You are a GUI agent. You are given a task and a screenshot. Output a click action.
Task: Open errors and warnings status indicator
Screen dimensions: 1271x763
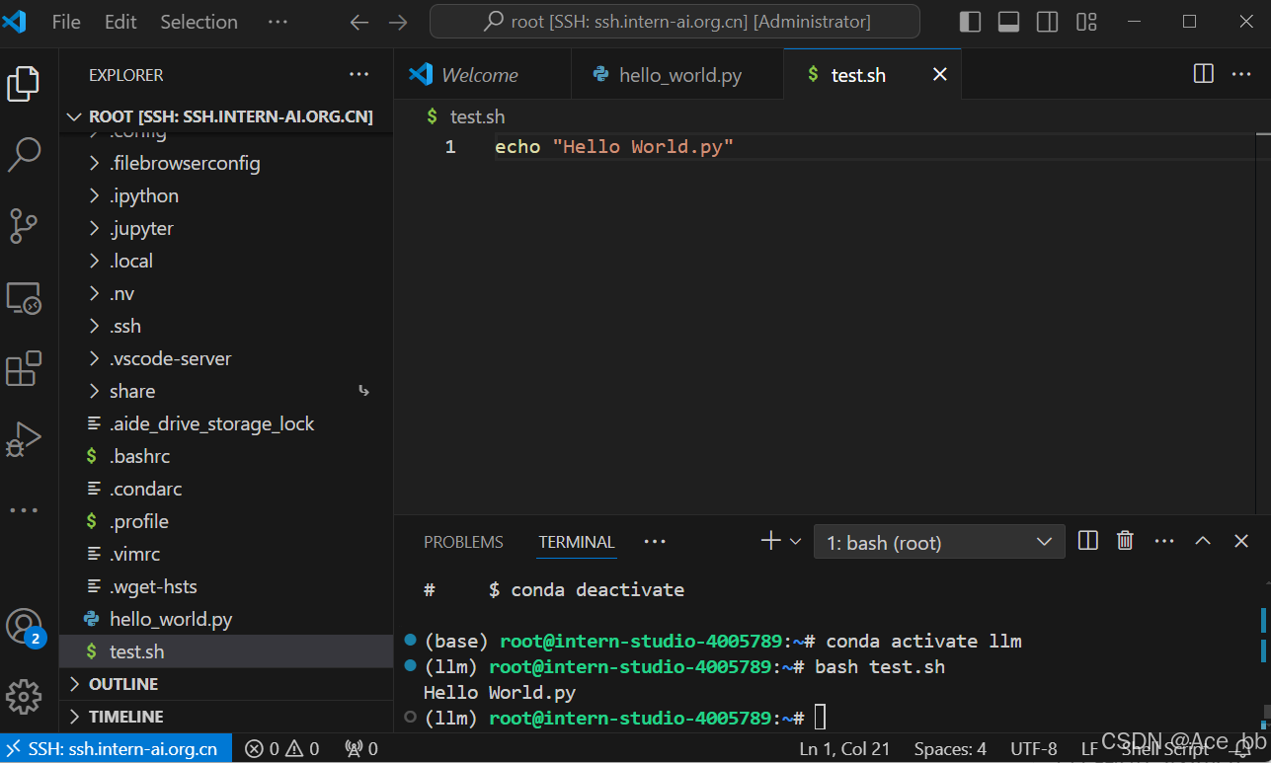(x=282, y=748)
